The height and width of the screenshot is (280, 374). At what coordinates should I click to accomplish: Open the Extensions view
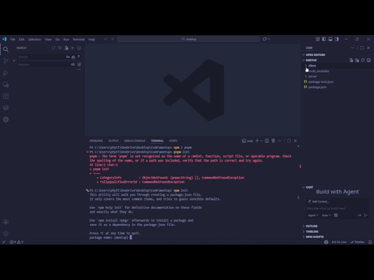point(6,96)
